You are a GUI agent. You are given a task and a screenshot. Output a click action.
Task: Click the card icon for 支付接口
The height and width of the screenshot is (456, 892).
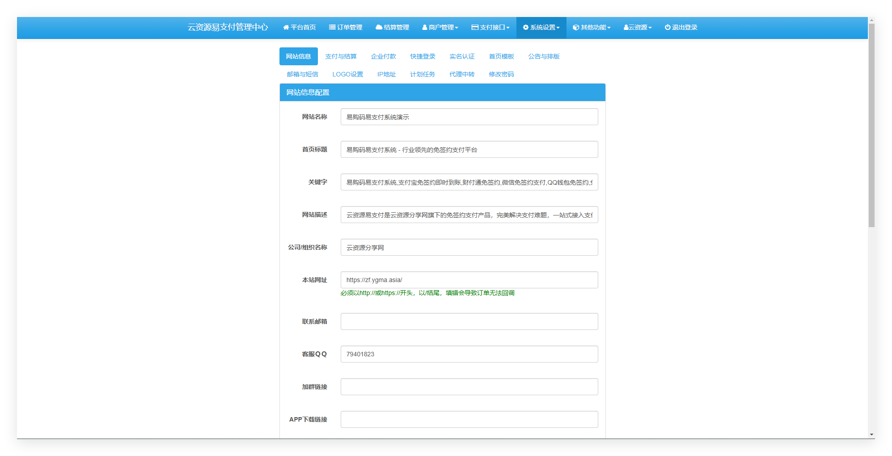(474, 28)
